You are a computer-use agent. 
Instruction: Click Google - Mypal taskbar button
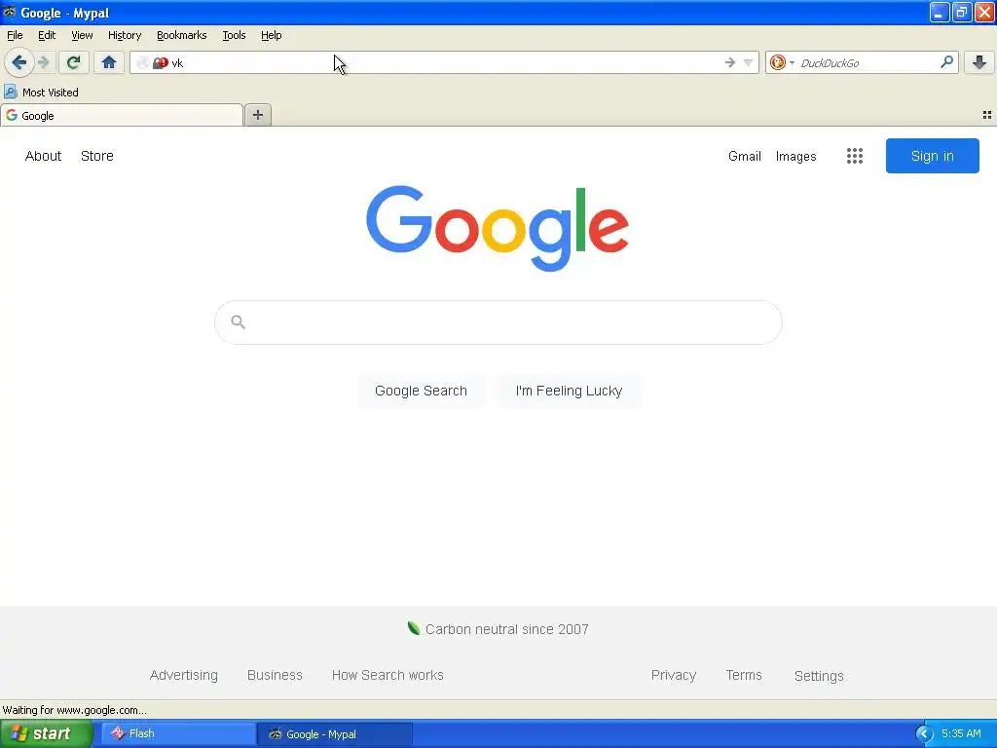335,734
